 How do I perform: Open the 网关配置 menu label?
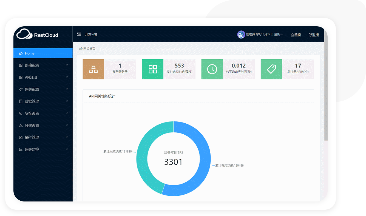coord(32,89)
